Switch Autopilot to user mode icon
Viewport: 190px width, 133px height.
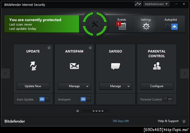pyautogui.click(x=168, y=27)
